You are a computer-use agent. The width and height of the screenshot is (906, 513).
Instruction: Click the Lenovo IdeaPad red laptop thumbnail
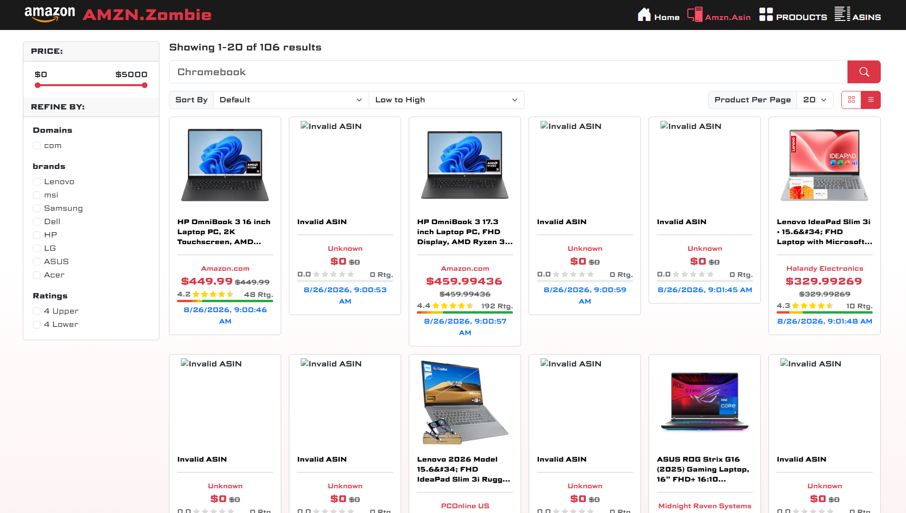(x=825, y=165)
